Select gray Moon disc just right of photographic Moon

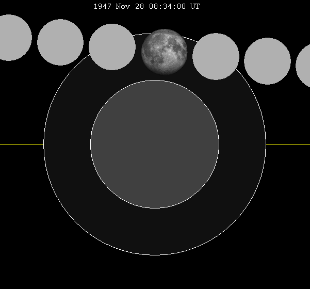coord(216,56)
